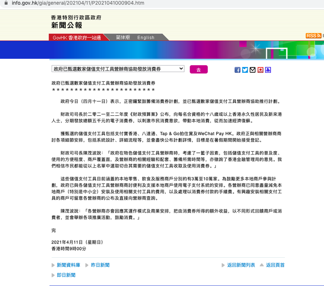Screen dimensions: 324x286
Task: Switch to 简体版 simplified Chinese tab
Action: (123, 37)
